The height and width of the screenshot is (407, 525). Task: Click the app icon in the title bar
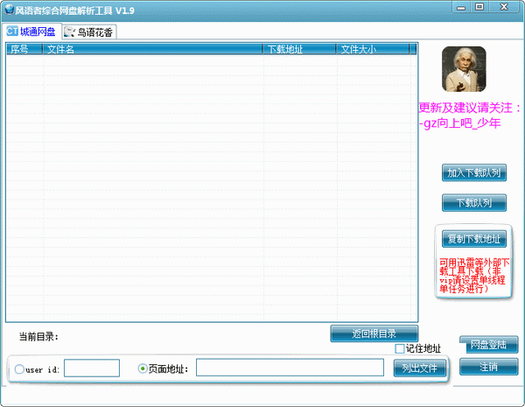8,8
